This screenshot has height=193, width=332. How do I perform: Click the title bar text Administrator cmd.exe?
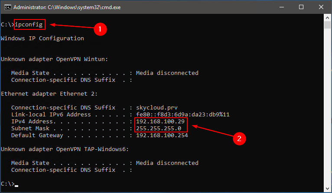pos(67,7)
